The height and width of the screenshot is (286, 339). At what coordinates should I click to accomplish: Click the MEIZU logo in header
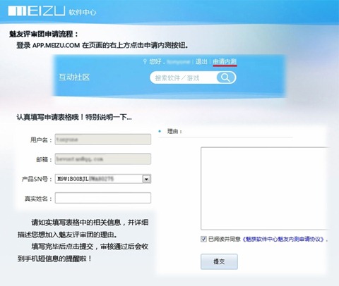pyautogui.click(x=37, y=11)
